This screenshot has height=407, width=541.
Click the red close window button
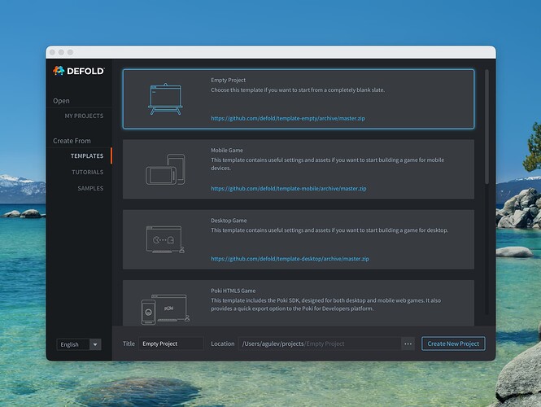[53, 52]
